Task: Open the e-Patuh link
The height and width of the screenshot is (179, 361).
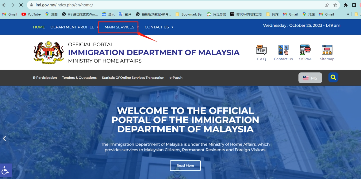Action: click(x=176, y=78)
